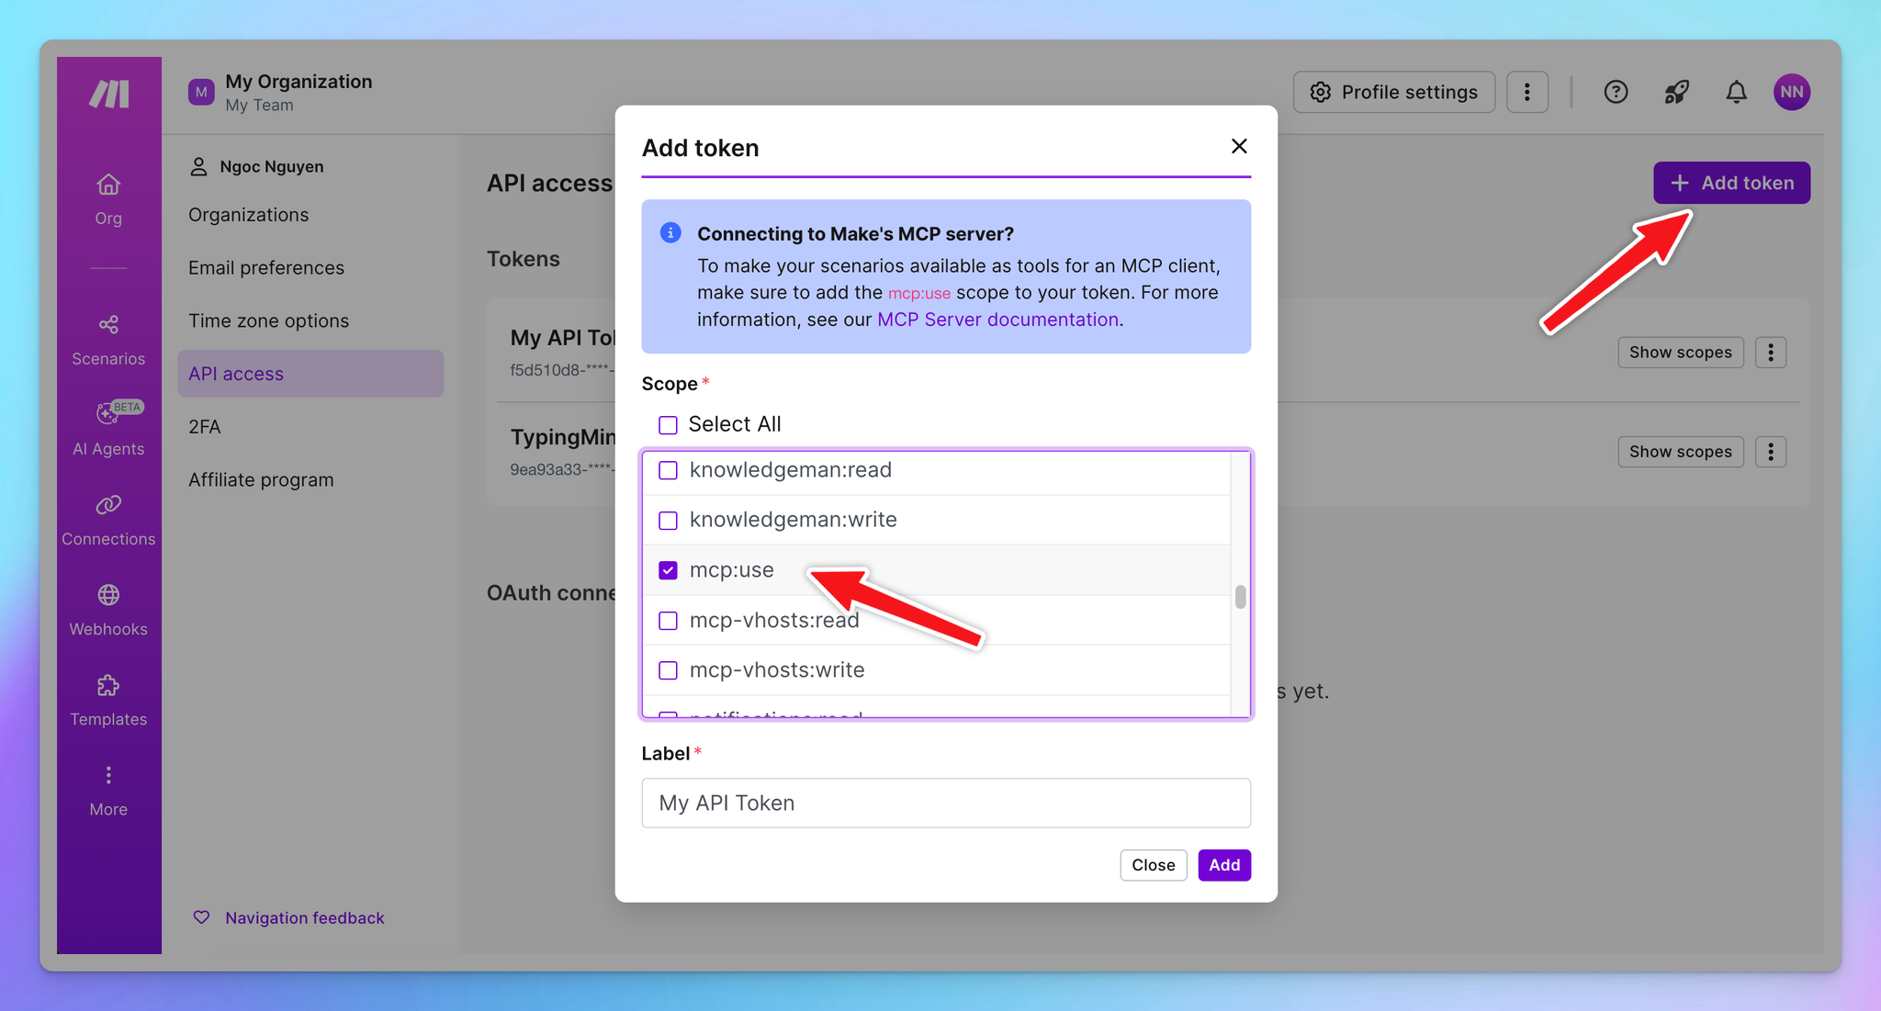Check the Select All checkbox
Screen dimensions: 1881x1011
click(668, 425)
